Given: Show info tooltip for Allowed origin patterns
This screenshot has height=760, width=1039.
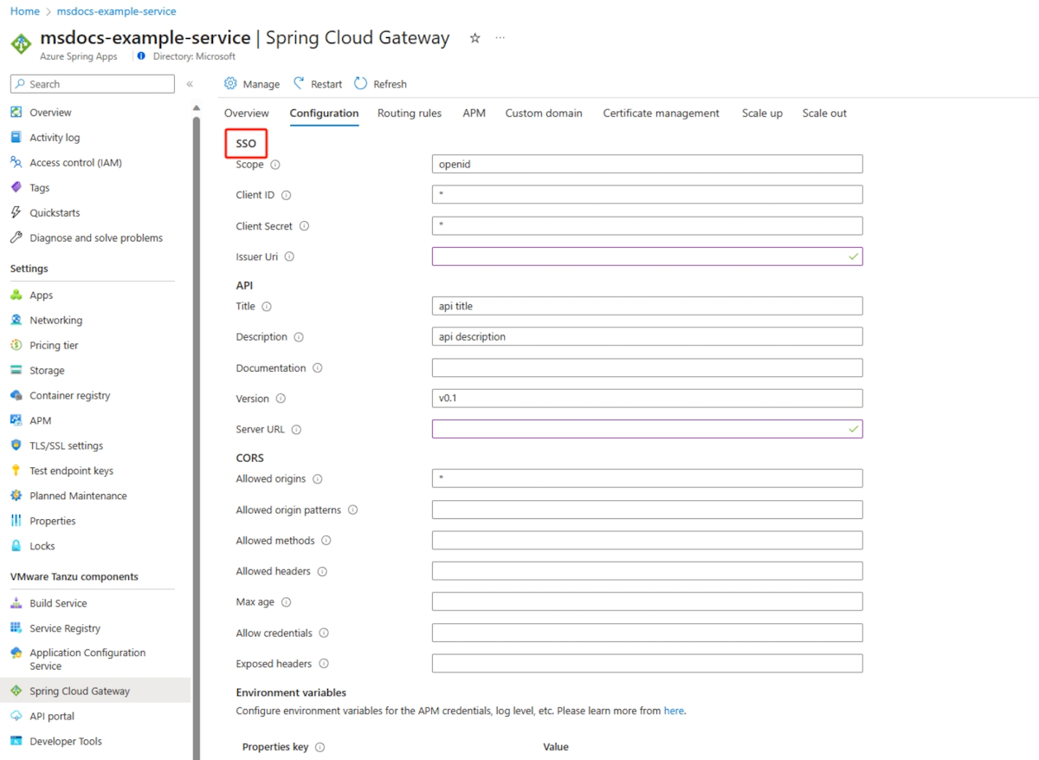Looking at the screenshot, I should point(352,510).
